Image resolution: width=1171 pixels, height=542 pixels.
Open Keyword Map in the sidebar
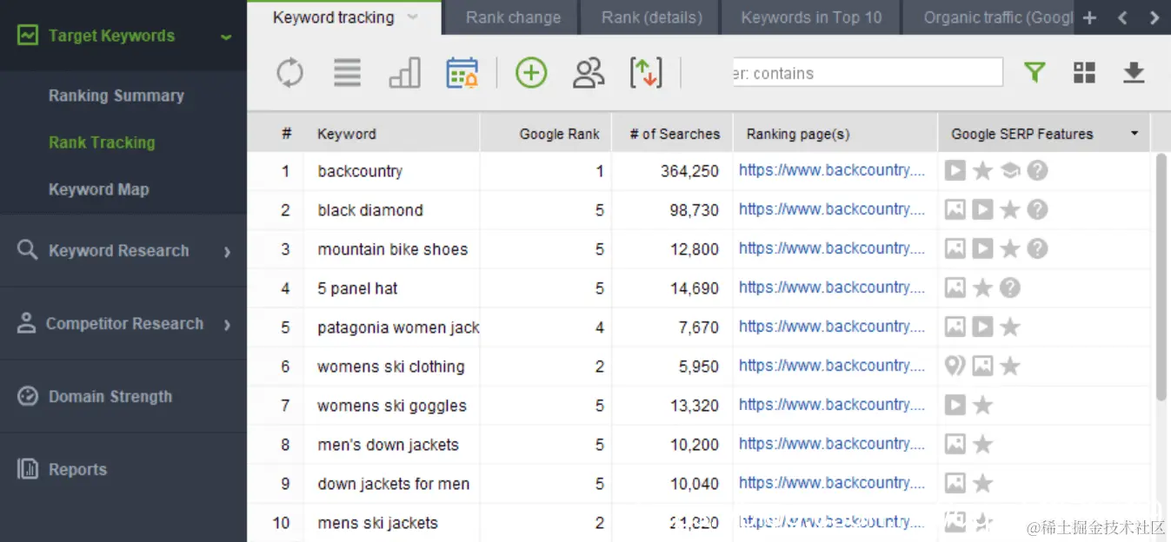point(98,189)
